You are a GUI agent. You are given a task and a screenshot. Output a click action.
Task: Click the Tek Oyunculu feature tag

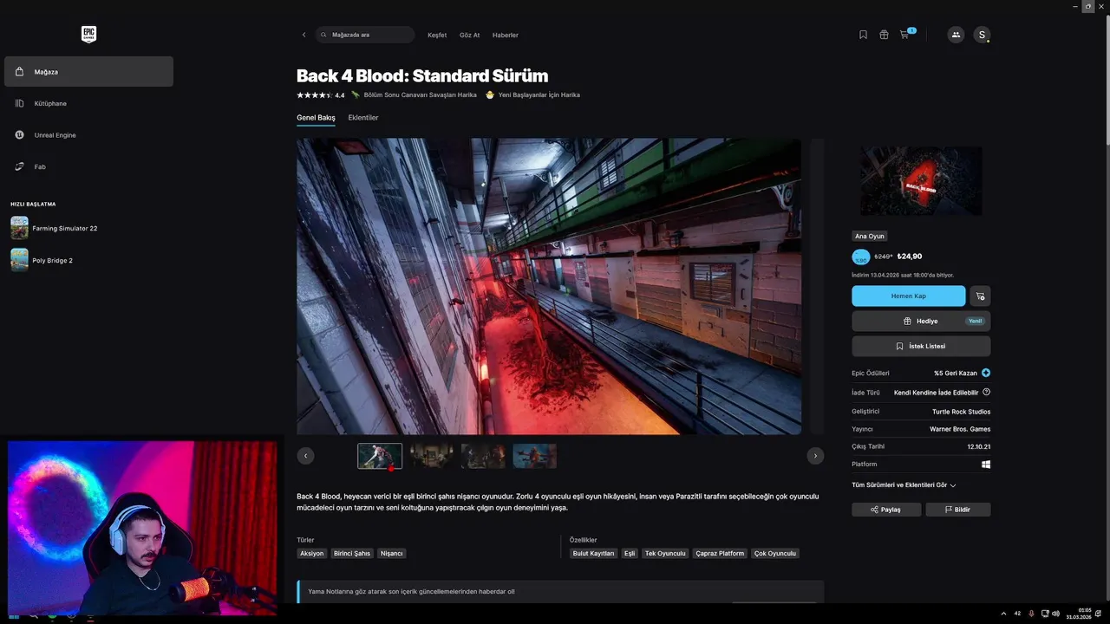[665, 553]
